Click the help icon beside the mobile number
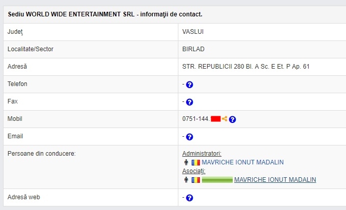The image size is (346, 210). pos(233,119)
